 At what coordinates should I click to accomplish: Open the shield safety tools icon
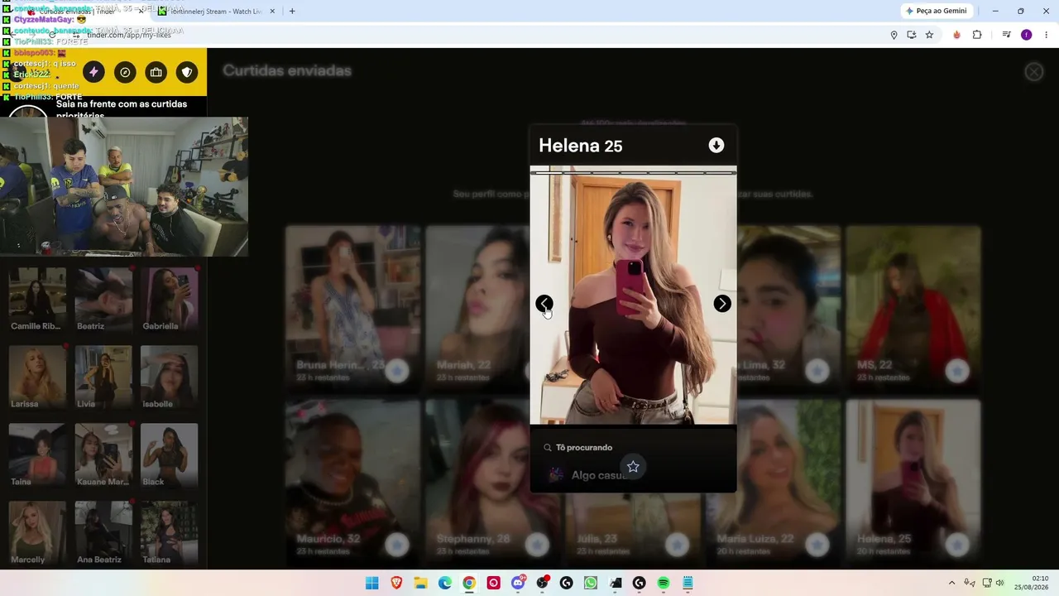click(x=187, y=72)
